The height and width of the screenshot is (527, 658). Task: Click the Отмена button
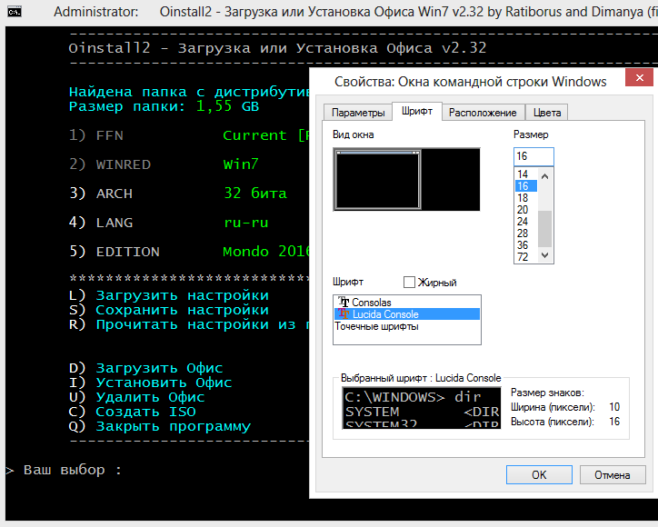click(x=613, y=474)
